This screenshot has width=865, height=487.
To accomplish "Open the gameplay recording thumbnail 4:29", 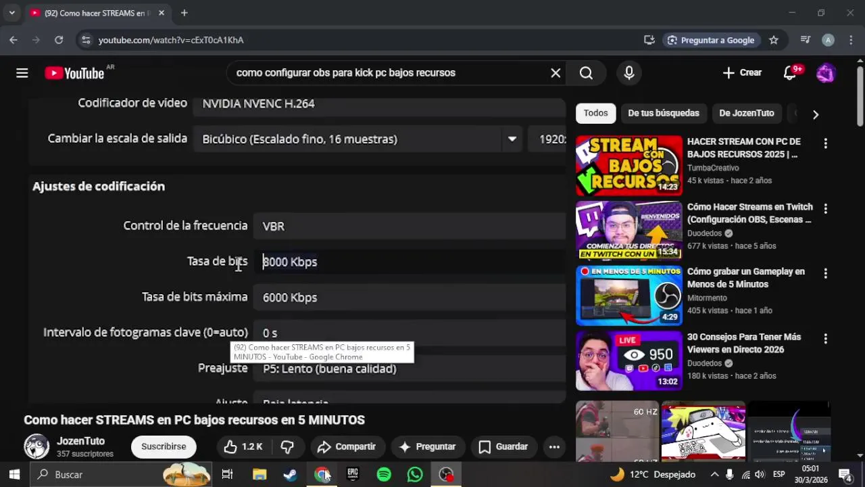I will coord(629,296).
